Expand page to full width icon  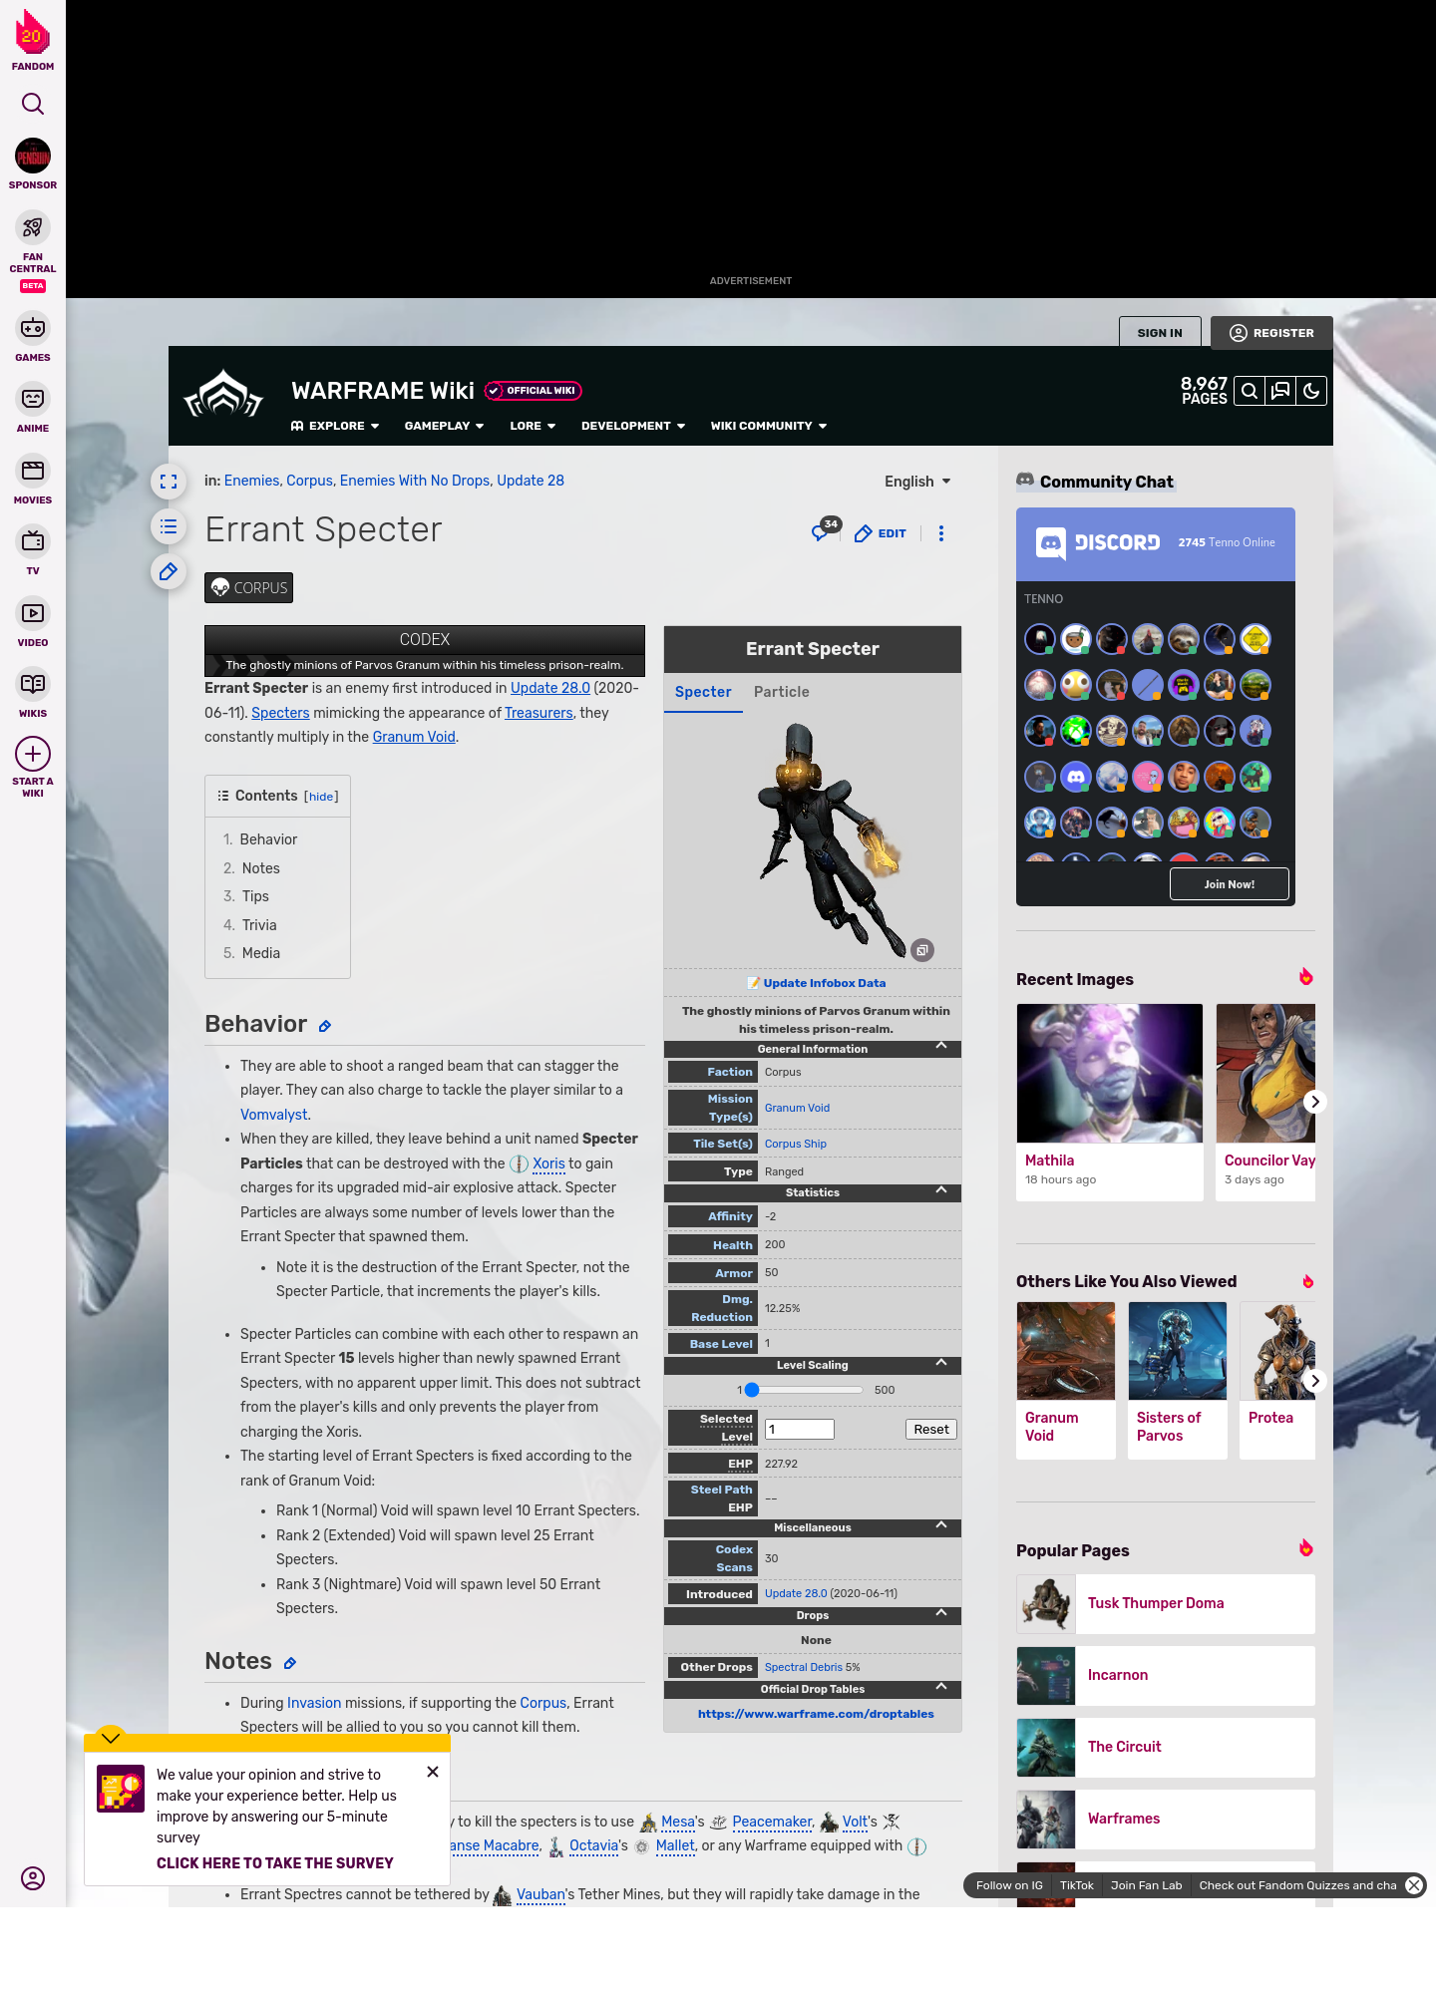(x=169, y=482)
